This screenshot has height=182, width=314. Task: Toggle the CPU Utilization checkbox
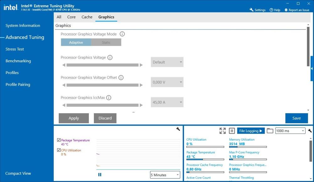(x=59, y=150)
